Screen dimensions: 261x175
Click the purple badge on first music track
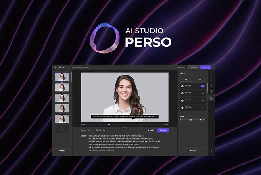(x=202, y=86)
